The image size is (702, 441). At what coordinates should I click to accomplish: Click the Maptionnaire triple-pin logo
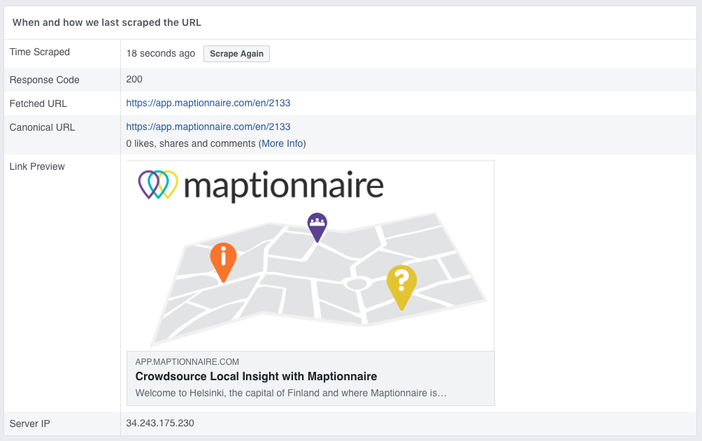[158, 185]
